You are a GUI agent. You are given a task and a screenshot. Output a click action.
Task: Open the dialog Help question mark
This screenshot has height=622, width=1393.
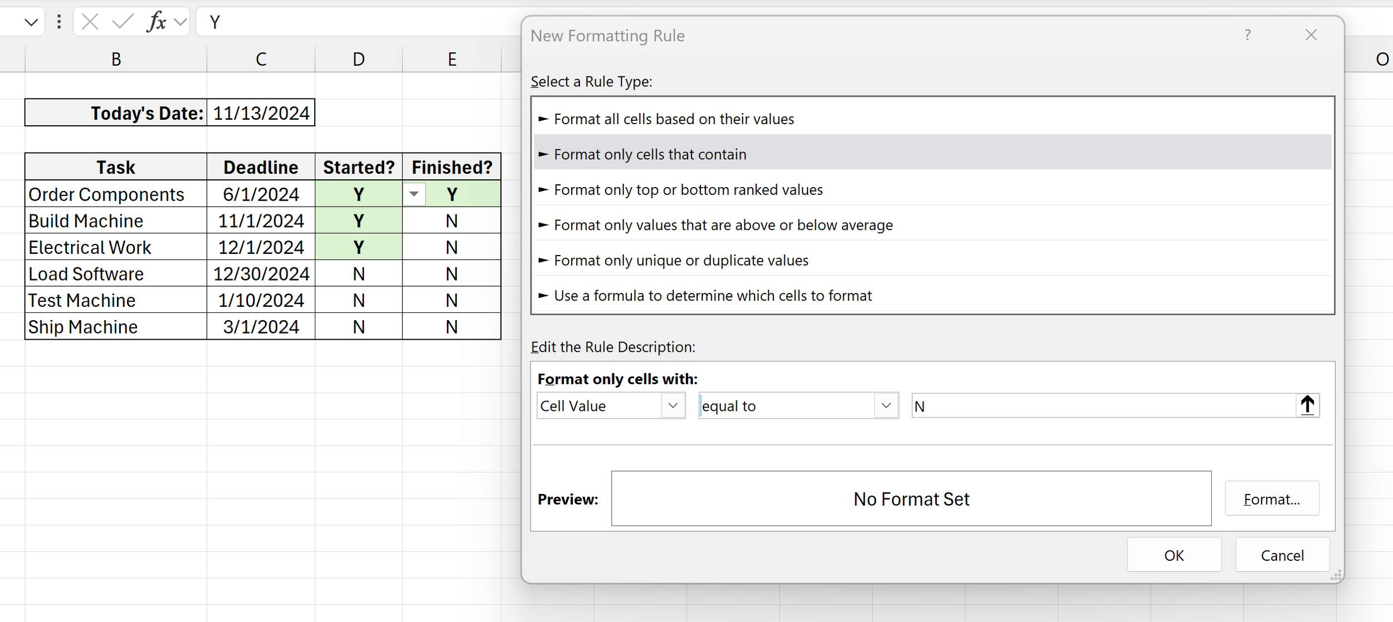1248,35
